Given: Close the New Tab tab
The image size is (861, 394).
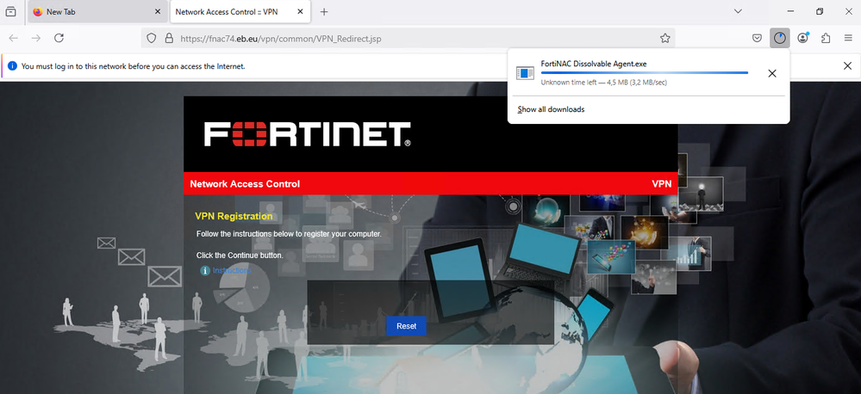Looking at the screenshot, I should (158, 11).
